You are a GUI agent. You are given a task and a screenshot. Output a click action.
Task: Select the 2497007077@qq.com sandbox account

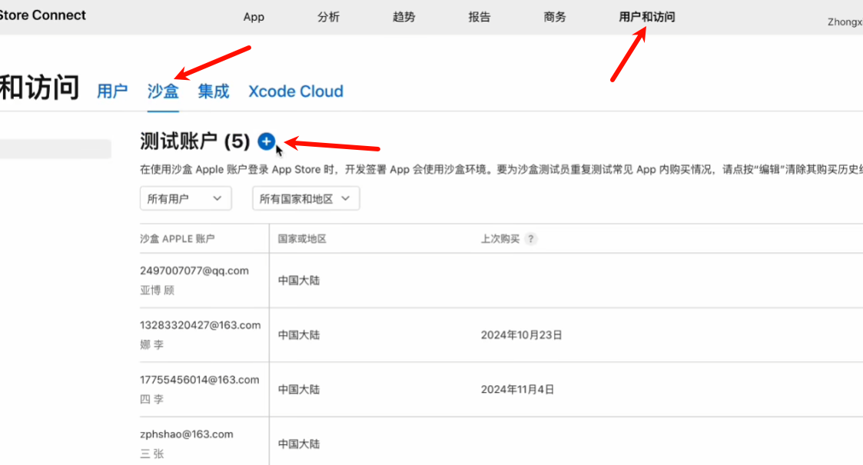pos(194,271)
